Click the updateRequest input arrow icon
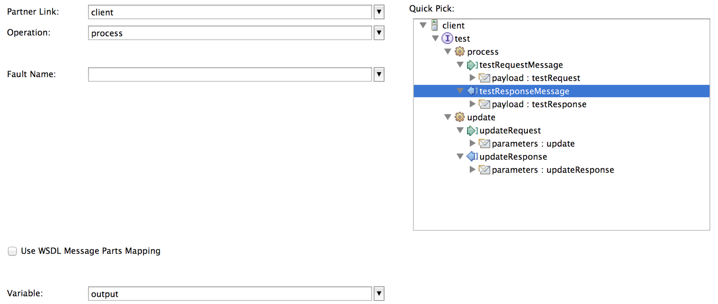 (x=472, y=130)
